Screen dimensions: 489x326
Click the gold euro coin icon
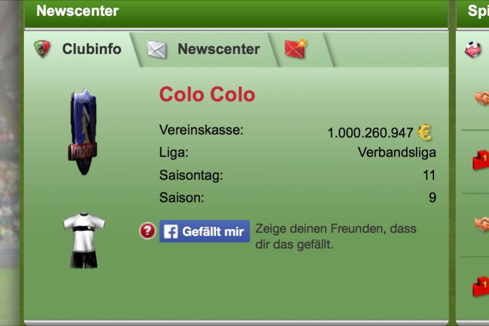(425, 133)
